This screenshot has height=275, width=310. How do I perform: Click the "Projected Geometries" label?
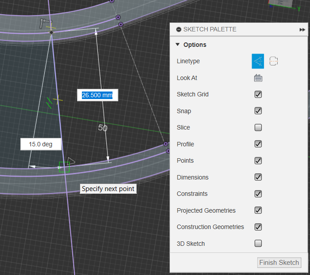[206, 210]
